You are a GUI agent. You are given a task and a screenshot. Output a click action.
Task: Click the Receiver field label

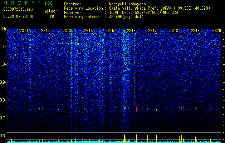[x=73, y=13]
